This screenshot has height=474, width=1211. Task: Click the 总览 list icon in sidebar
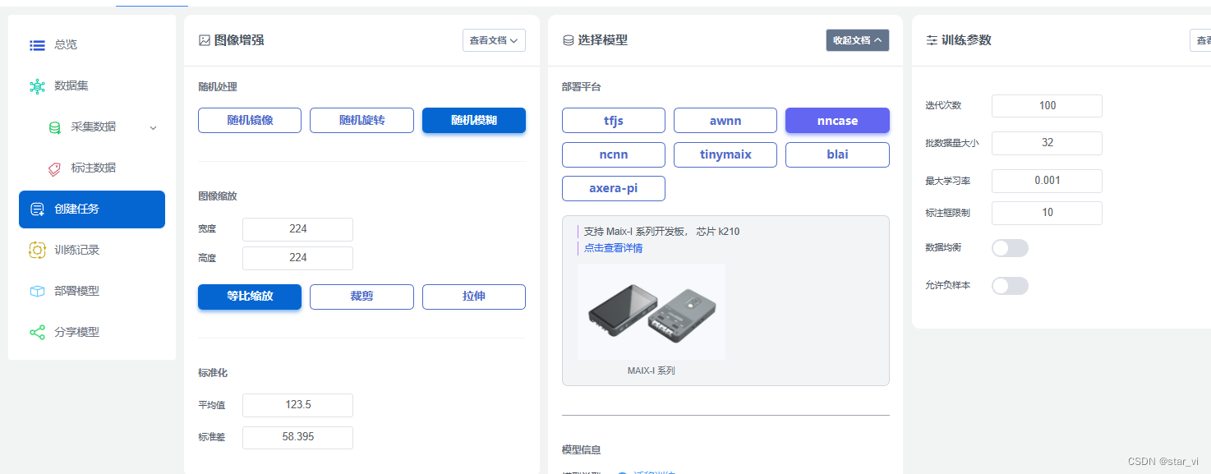pos(37,45)
